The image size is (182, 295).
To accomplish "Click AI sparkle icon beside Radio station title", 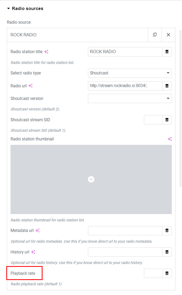I will 46,52.
